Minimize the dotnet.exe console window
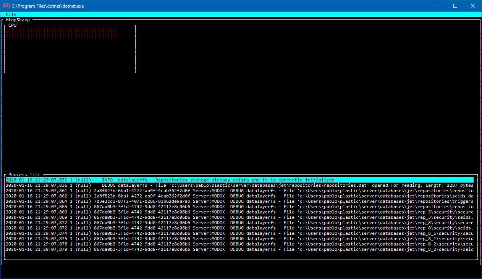This screenshot has width=482, height=279. coord(438,6)
